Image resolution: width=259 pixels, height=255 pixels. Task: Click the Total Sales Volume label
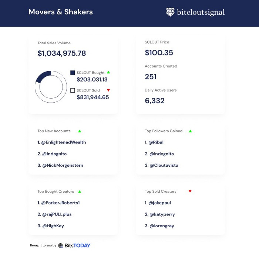pos(54,43)
